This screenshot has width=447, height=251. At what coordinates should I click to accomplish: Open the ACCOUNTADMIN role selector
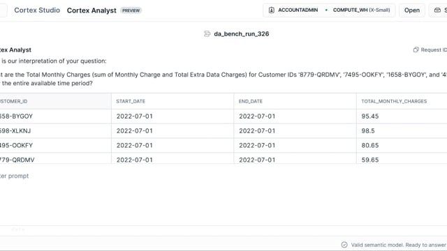point(293,10)
